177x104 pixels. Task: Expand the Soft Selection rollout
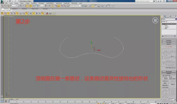pos(169,72)
